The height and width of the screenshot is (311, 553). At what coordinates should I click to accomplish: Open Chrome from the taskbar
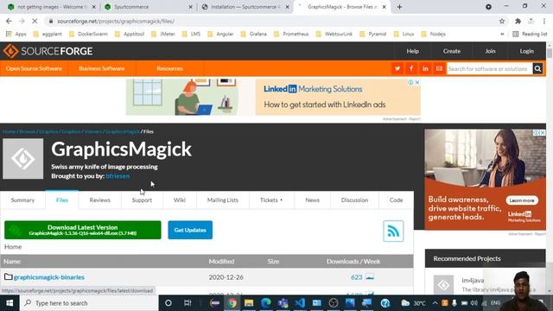(232, 303)
